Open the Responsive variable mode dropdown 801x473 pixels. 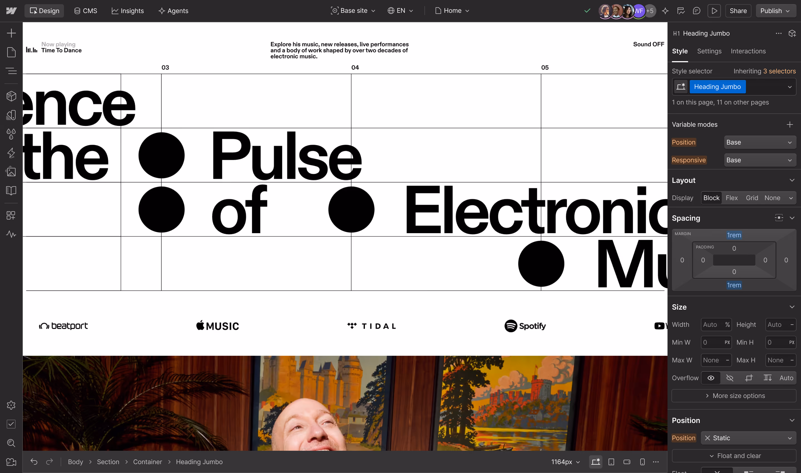tap(760, 160)
